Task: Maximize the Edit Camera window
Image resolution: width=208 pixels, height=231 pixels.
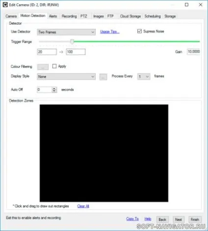Action: click(x=186, y=5)
